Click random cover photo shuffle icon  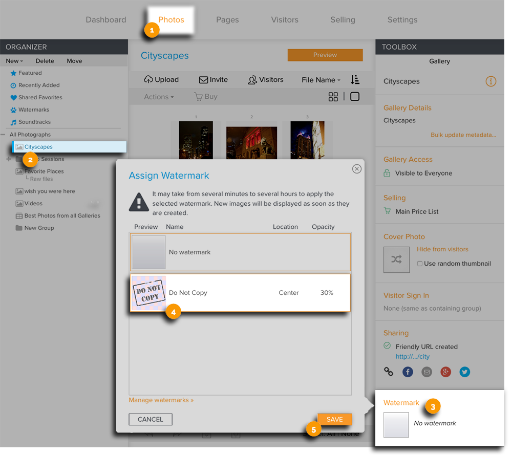pos(396,259)
